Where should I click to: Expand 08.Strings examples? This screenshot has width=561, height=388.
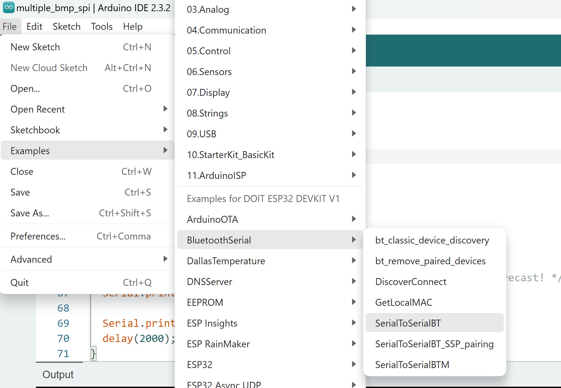[x=270, y=113]
